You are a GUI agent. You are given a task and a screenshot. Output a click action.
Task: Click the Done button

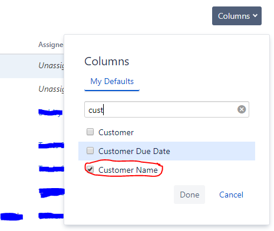click(x=189, y=195)
